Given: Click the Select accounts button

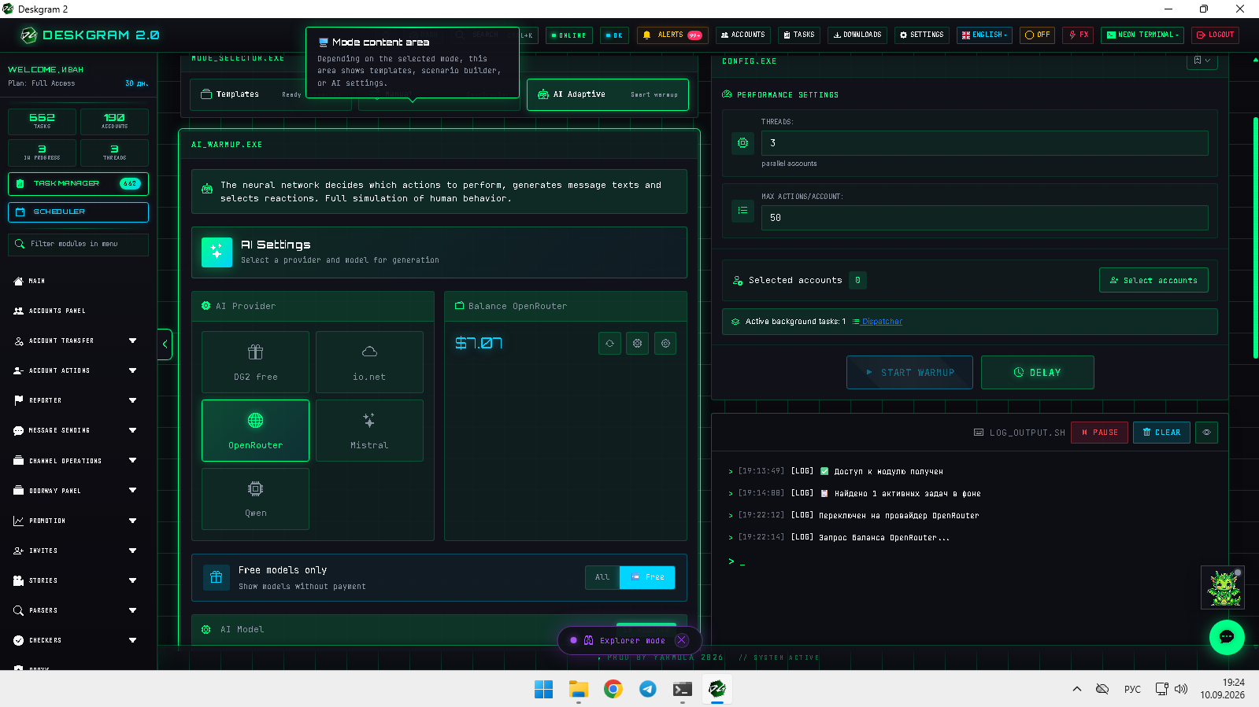Looking at the screenshot, I should coord(1153,280).
